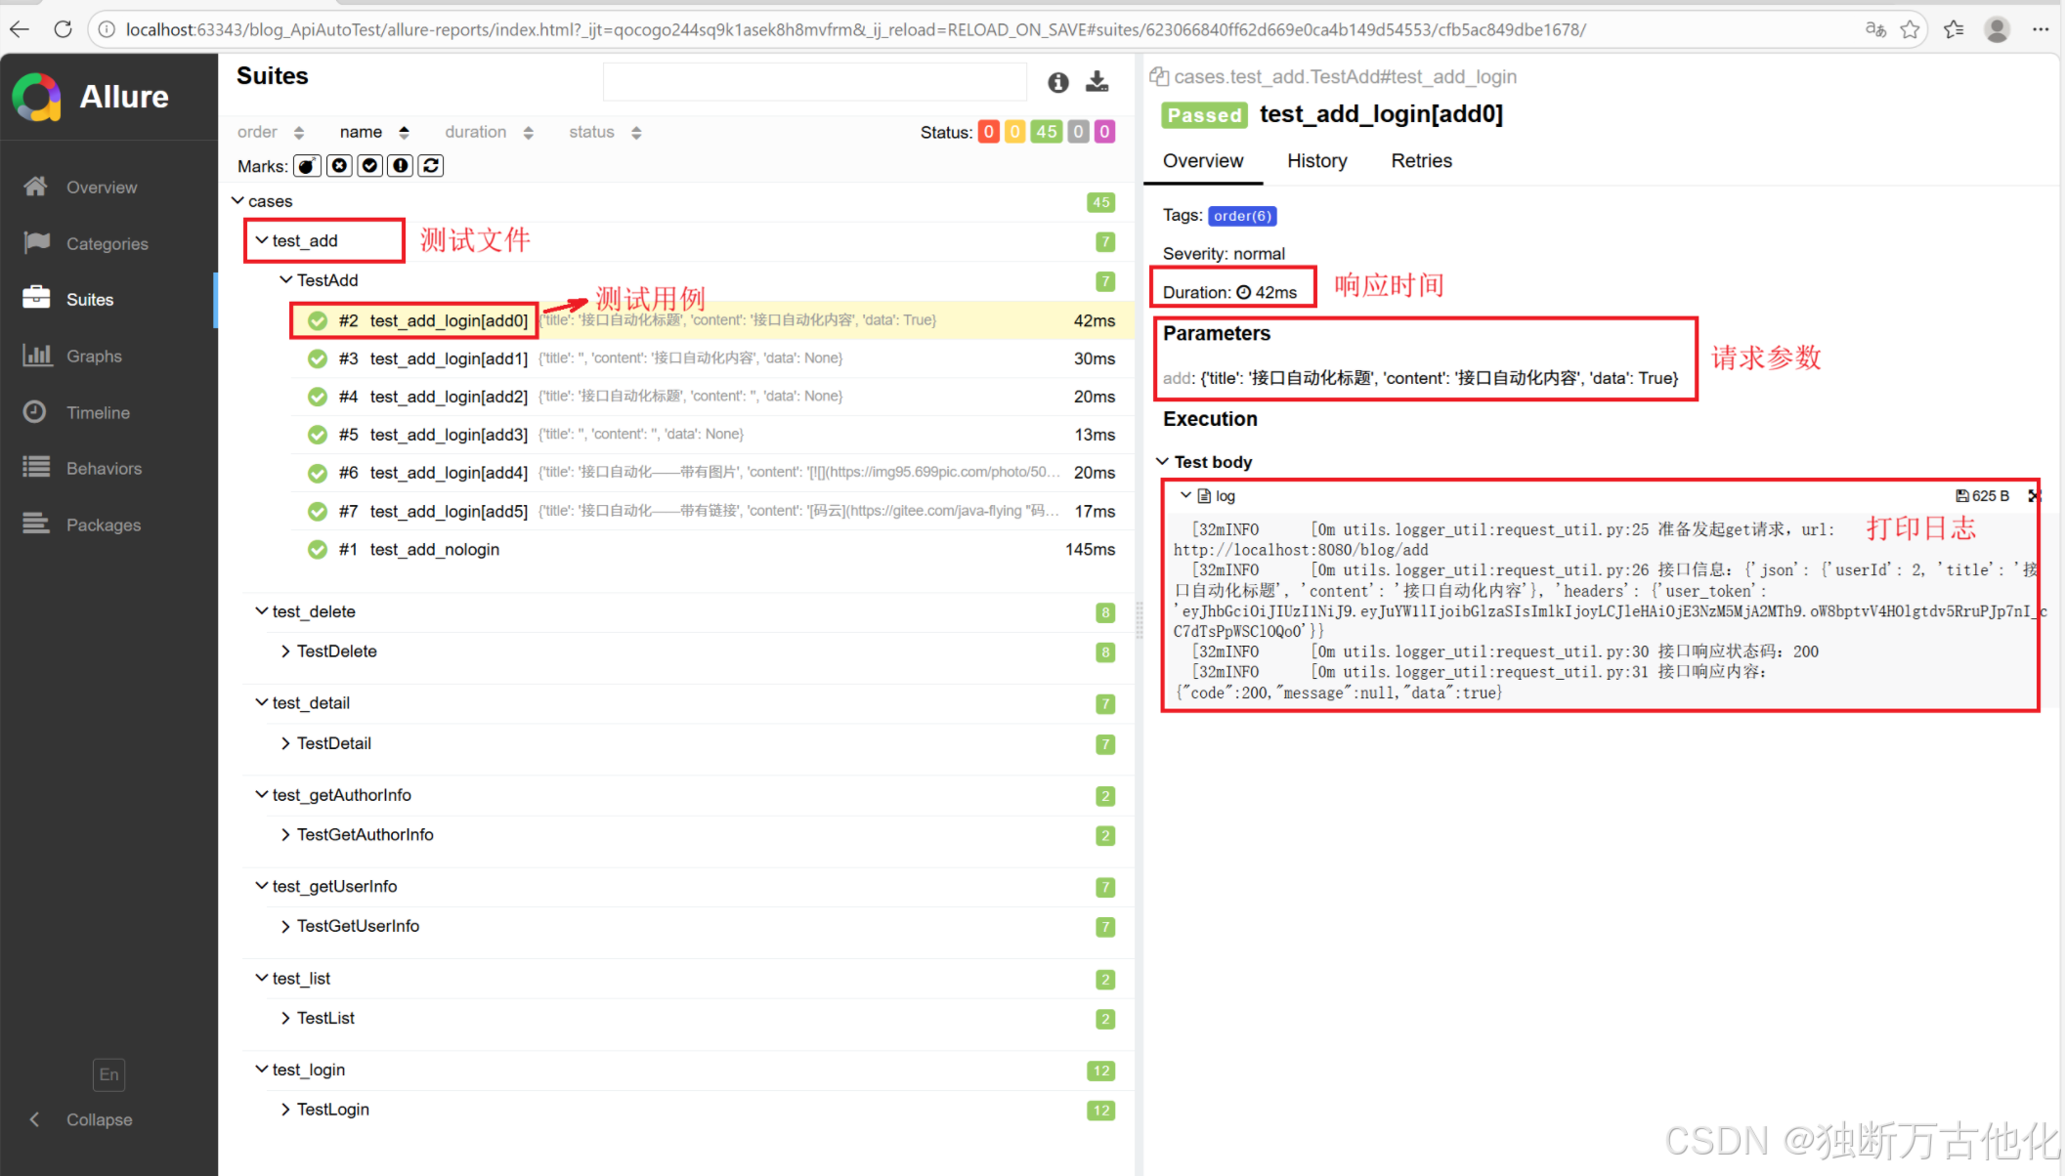This screenshot has width=2065, height=1176.
Task: Open the Graphs section in the sidebar
Action: 93,357
